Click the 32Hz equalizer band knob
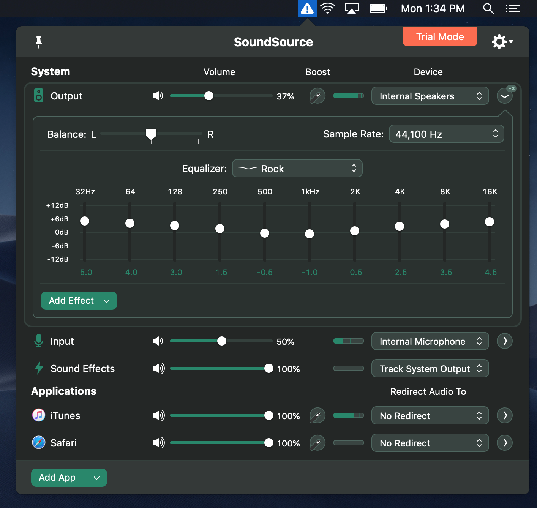The image size is (537, 508). [85, 221]
